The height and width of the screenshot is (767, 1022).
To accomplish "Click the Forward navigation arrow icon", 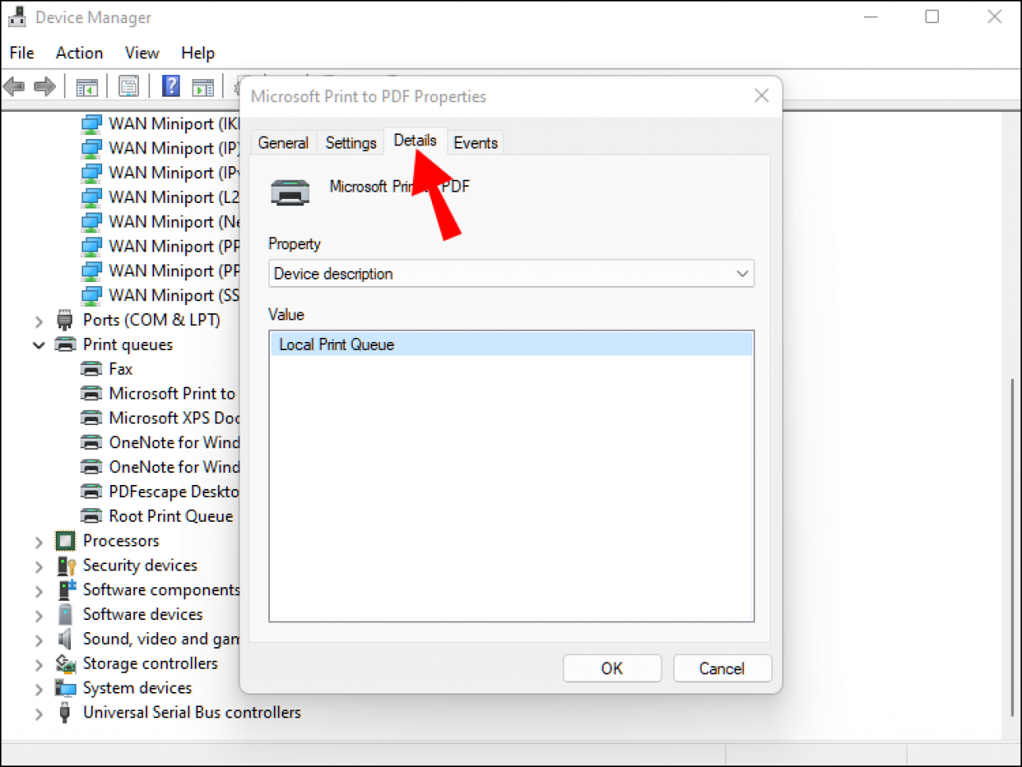I will tap(45, 85).
